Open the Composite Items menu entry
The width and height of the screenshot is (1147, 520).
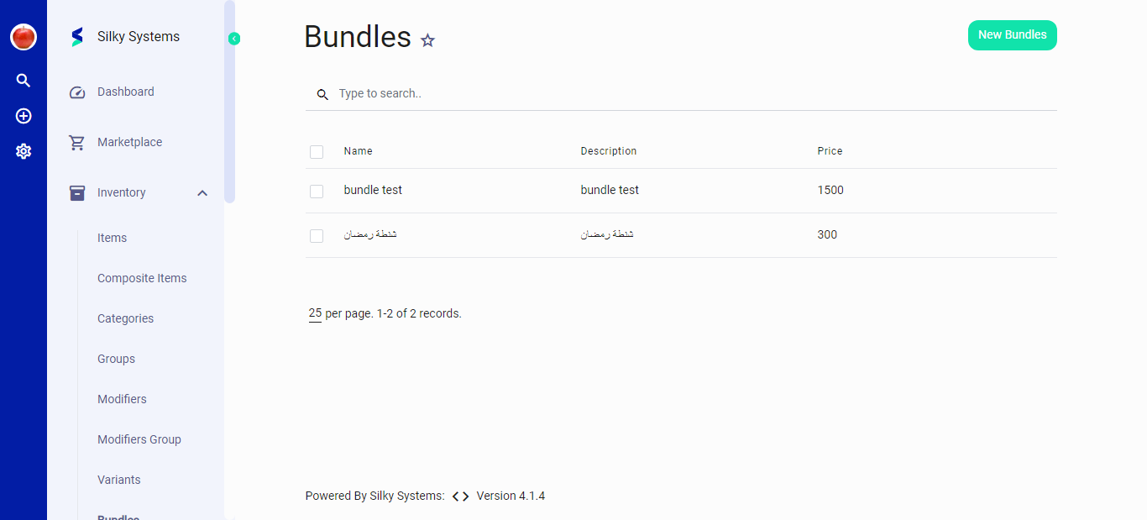click(142, 278)
